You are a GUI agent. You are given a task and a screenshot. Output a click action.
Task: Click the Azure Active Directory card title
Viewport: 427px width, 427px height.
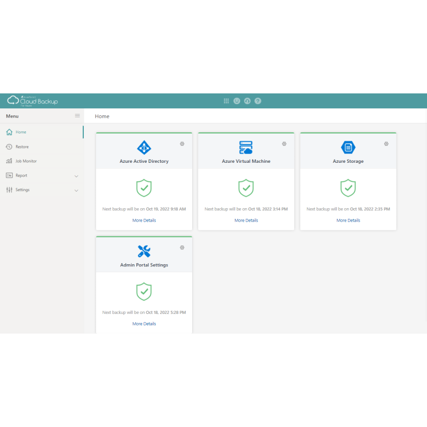tap(144, 161)
